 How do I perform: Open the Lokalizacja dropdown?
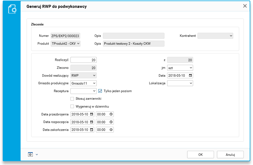click(180, 83)
